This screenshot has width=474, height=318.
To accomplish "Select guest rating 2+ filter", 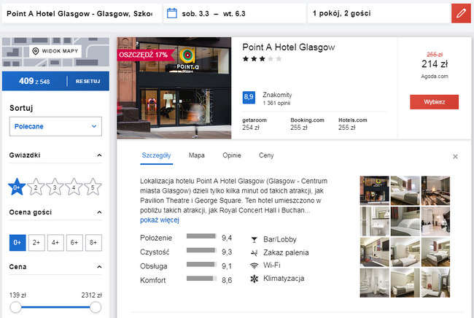I will tap(36, 242).
